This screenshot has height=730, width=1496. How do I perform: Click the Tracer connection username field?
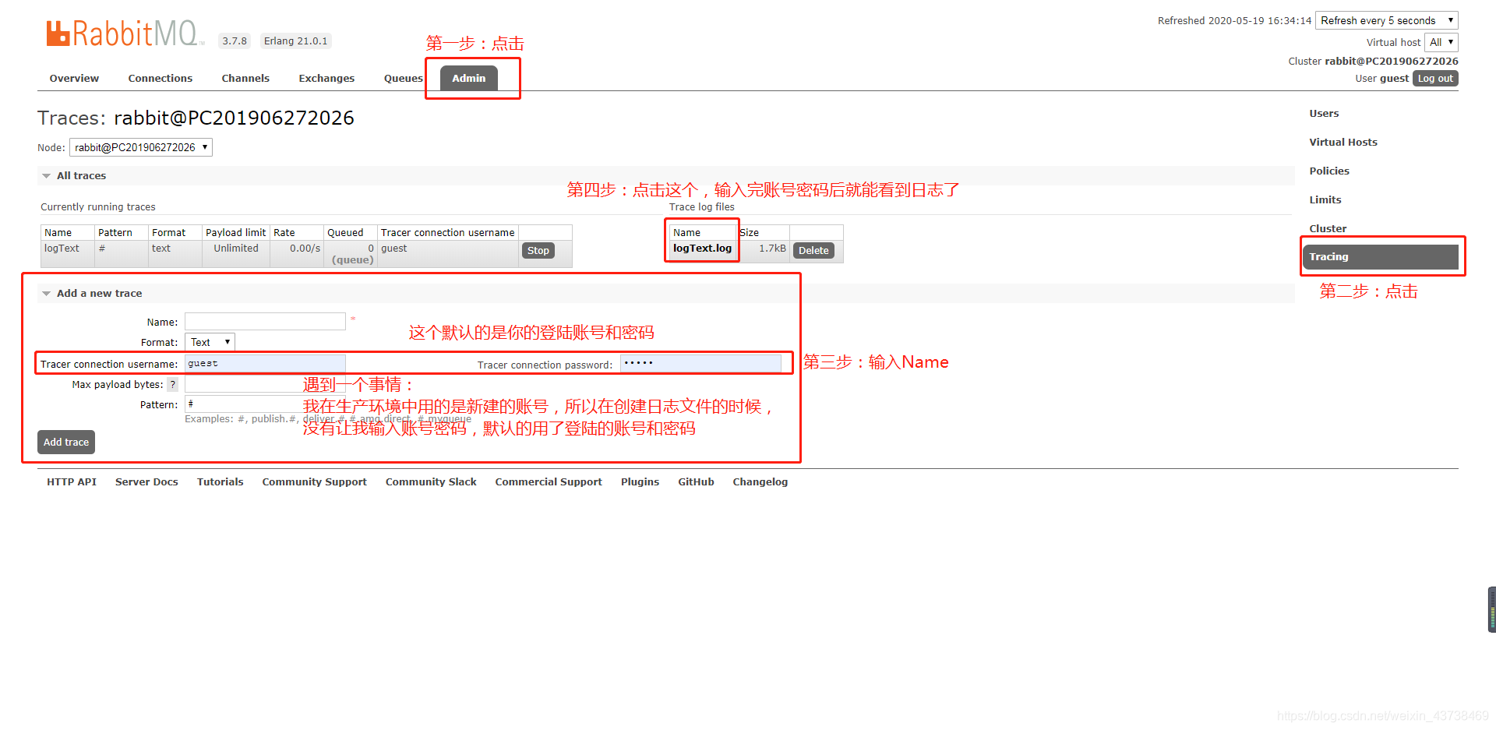point(265,363)
